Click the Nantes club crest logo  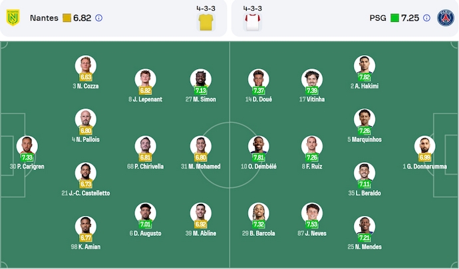13,18
